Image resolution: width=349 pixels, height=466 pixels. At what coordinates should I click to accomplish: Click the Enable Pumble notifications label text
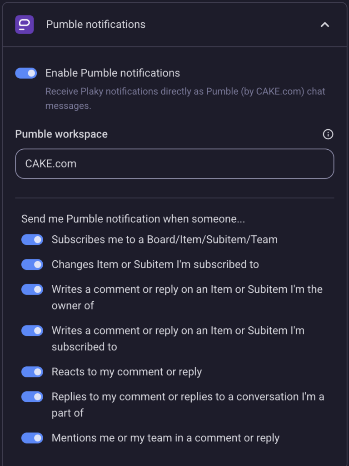pos(113,73)
